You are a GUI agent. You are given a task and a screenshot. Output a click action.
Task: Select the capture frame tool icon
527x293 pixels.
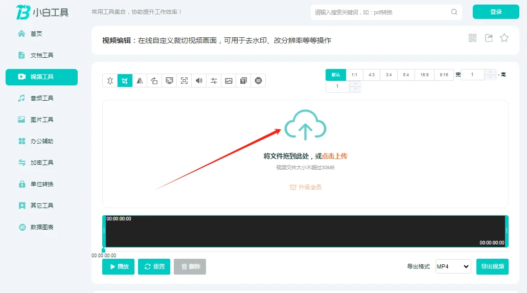(x=184, y=81)
